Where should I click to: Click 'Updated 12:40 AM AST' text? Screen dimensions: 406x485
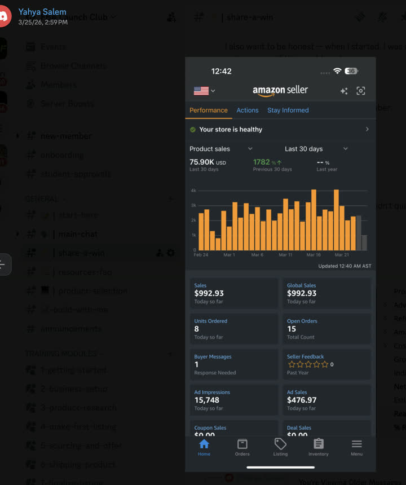point(345,266)
